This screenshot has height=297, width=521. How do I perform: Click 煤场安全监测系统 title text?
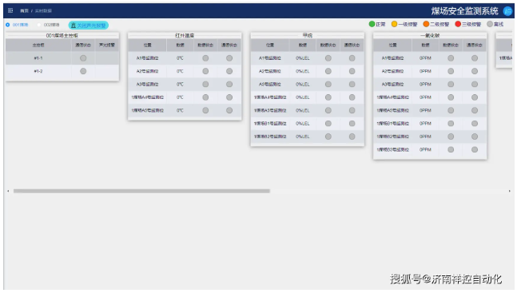pyautogui.click(x=465, y=11)
